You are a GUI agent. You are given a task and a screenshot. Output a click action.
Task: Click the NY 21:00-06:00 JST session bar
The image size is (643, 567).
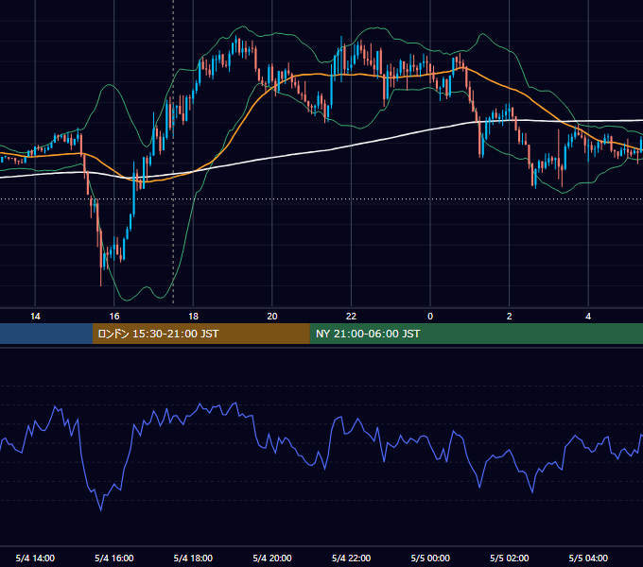[x=476, y=334]
